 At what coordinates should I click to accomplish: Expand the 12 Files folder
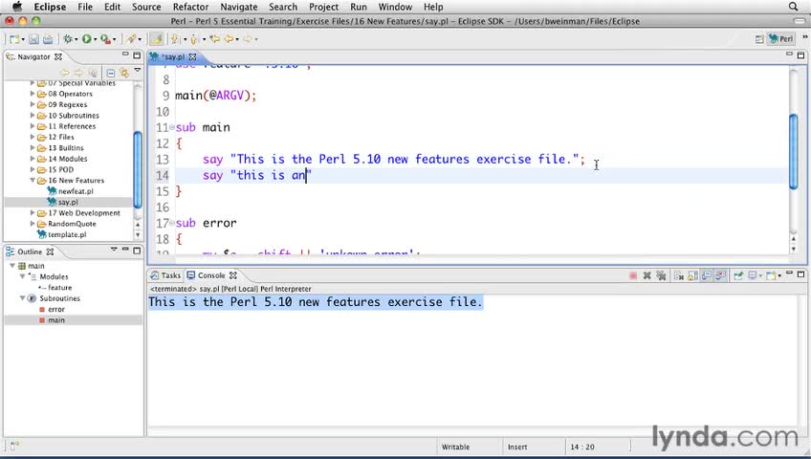(x=33, y=137)
